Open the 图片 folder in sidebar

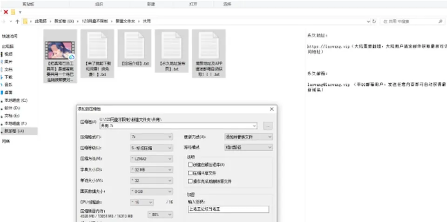8,62
